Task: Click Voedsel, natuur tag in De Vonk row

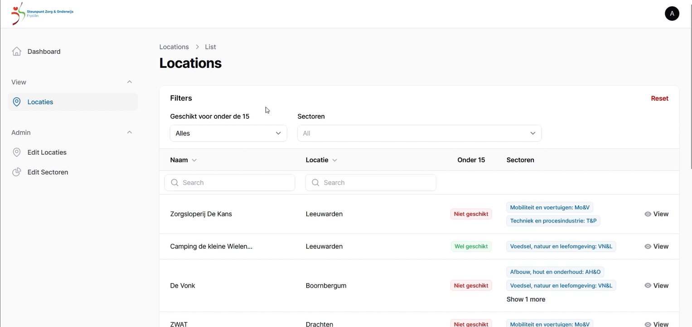Action: [561, 285]
